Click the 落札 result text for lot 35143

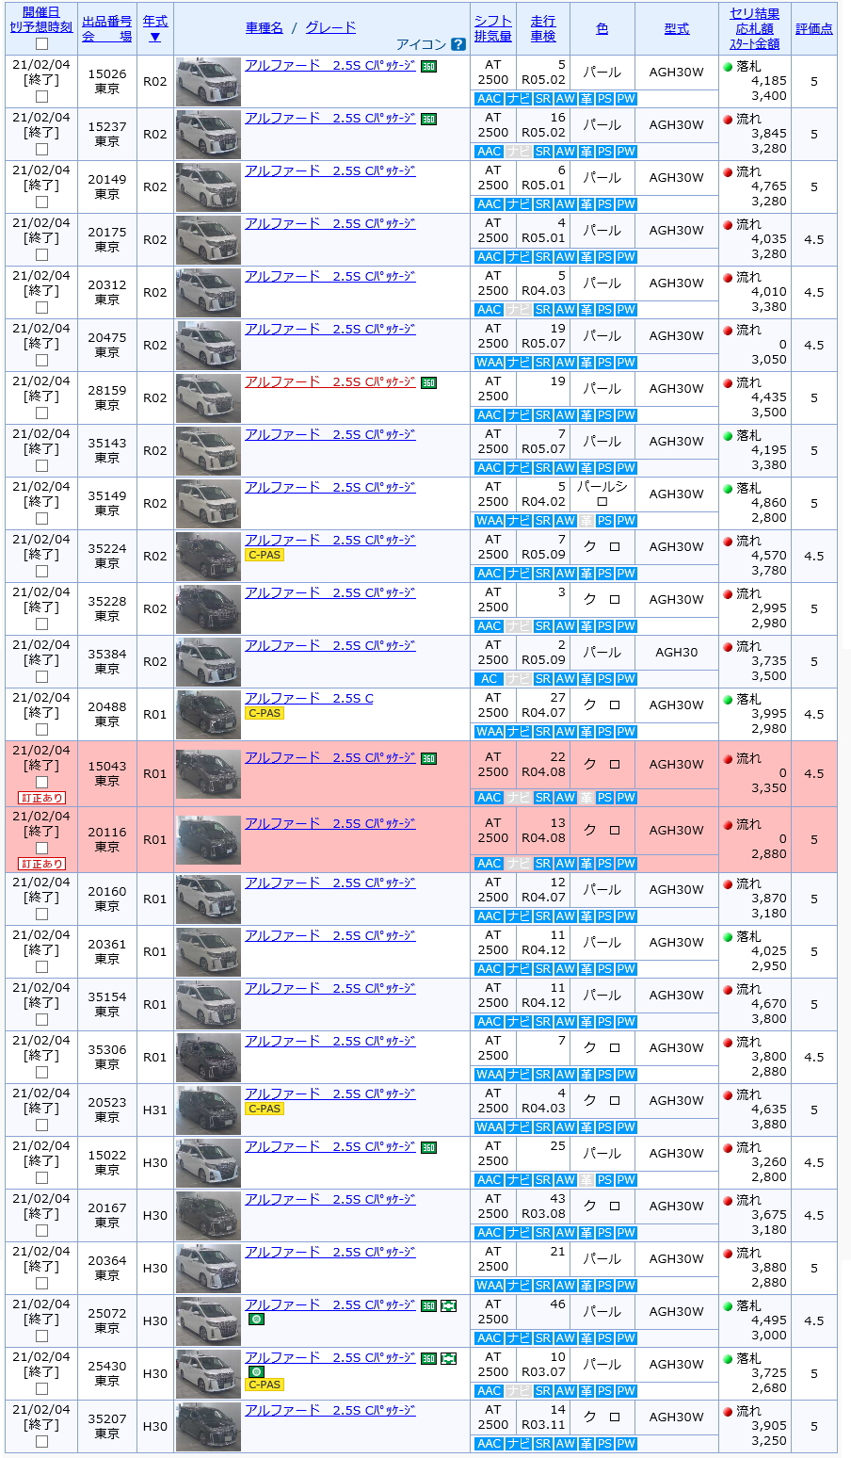748,436
